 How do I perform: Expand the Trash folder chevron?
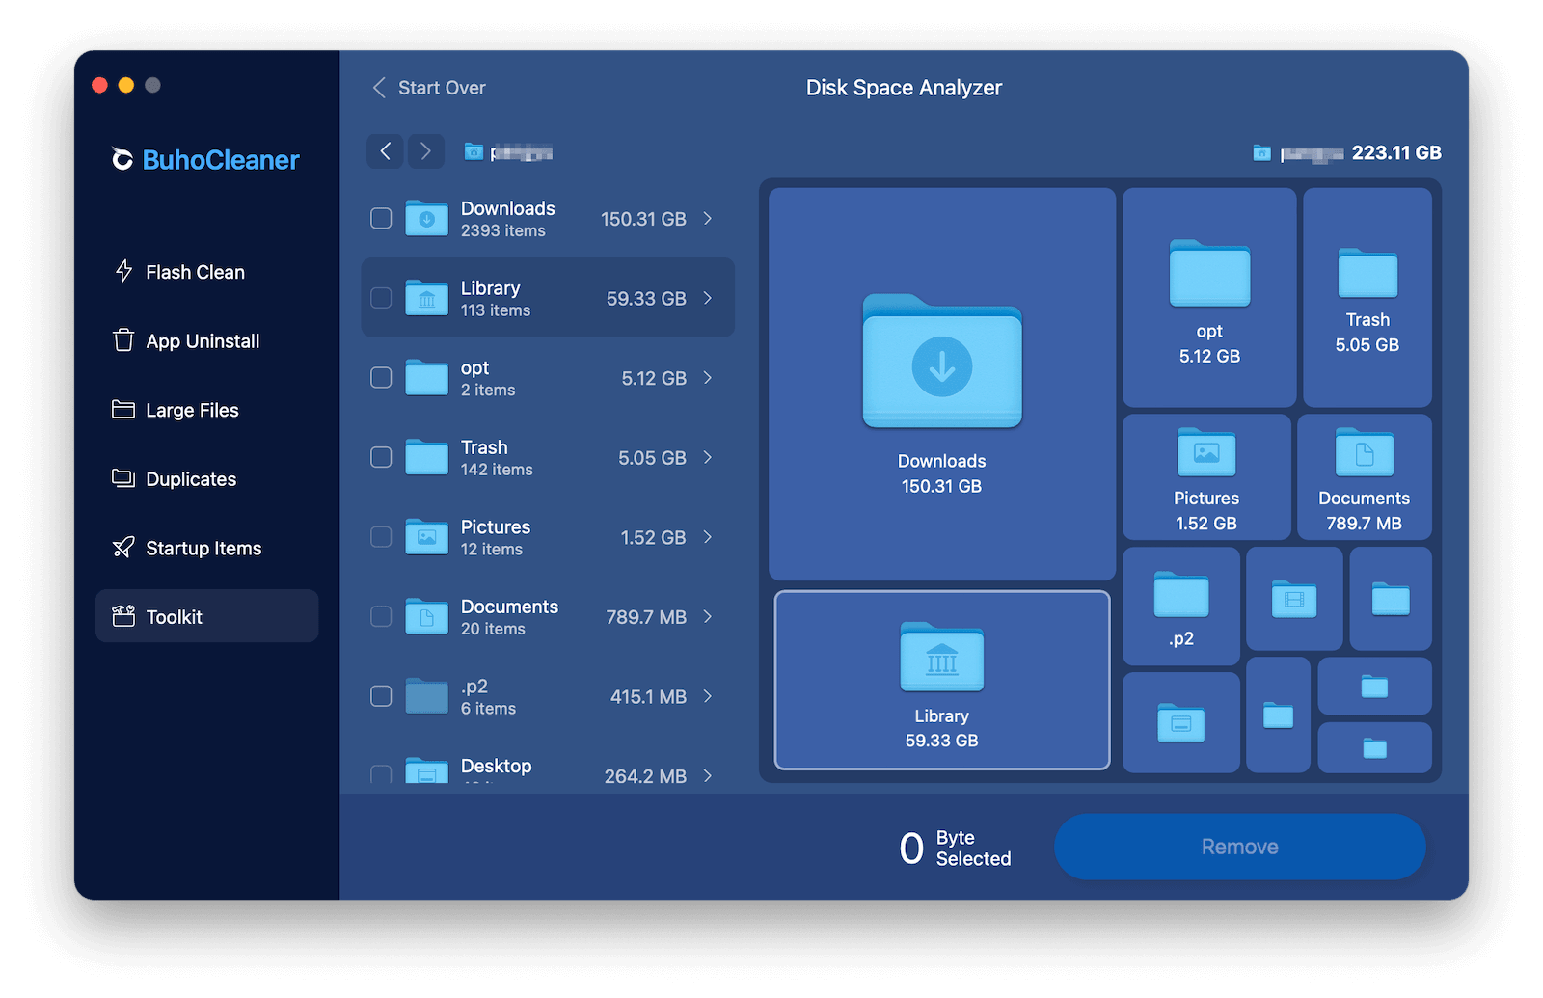pos(708,457)
